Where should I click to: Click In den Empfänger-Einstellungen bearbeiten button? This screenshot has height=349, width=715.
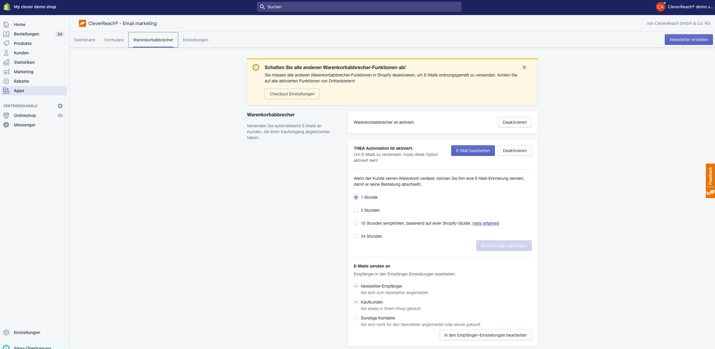tap(485, 335)
